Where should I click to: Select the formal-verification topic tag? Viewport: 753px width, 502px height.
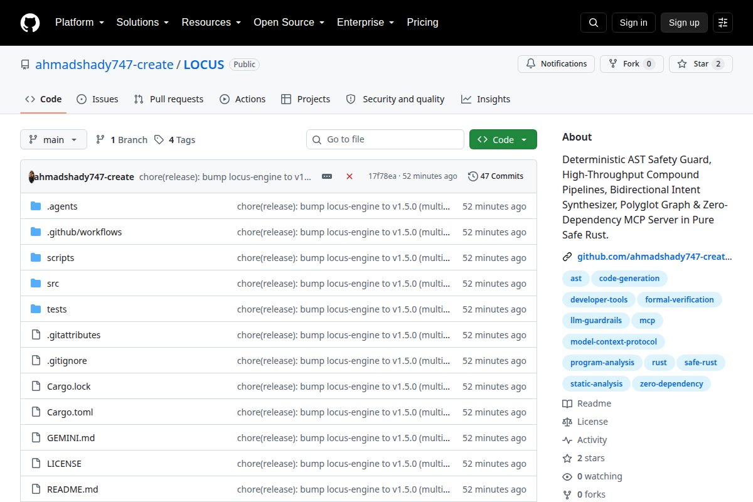pos(680,300)
